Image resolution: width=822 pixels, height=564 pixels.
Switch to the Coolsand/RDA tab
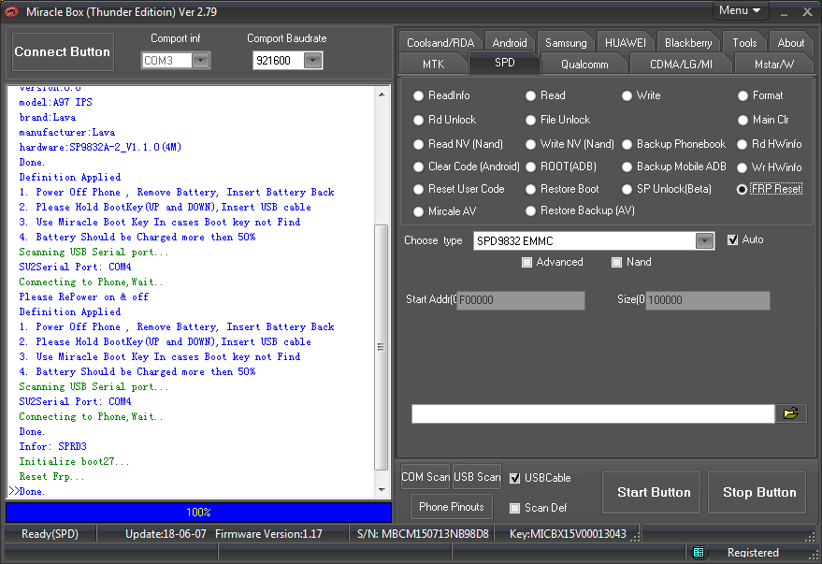[440, 43]
